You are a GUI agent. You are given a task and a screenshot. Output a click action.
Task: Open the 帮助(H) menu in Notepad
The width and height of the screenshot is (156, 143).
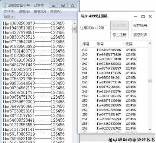10,17
